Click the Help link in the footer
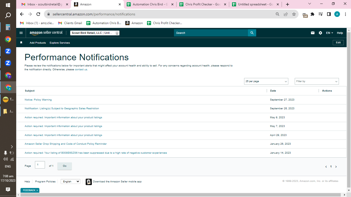 tap(27, 182)
